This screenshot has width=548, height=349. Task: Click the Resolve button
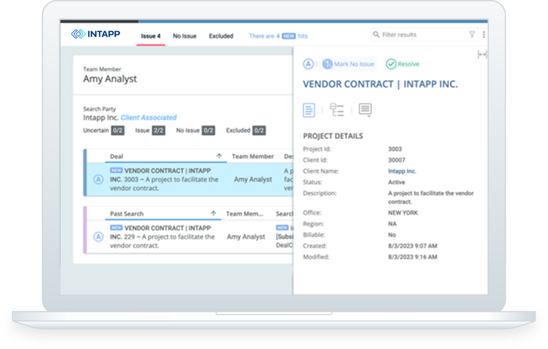pos(402,64)
